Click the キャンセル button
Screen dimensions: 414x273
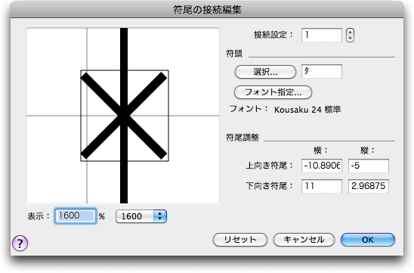[304, 240]
